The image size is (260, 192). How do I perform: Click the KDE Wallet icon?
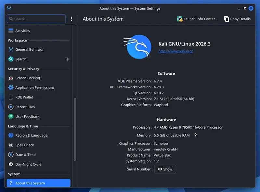coord(11,97)
